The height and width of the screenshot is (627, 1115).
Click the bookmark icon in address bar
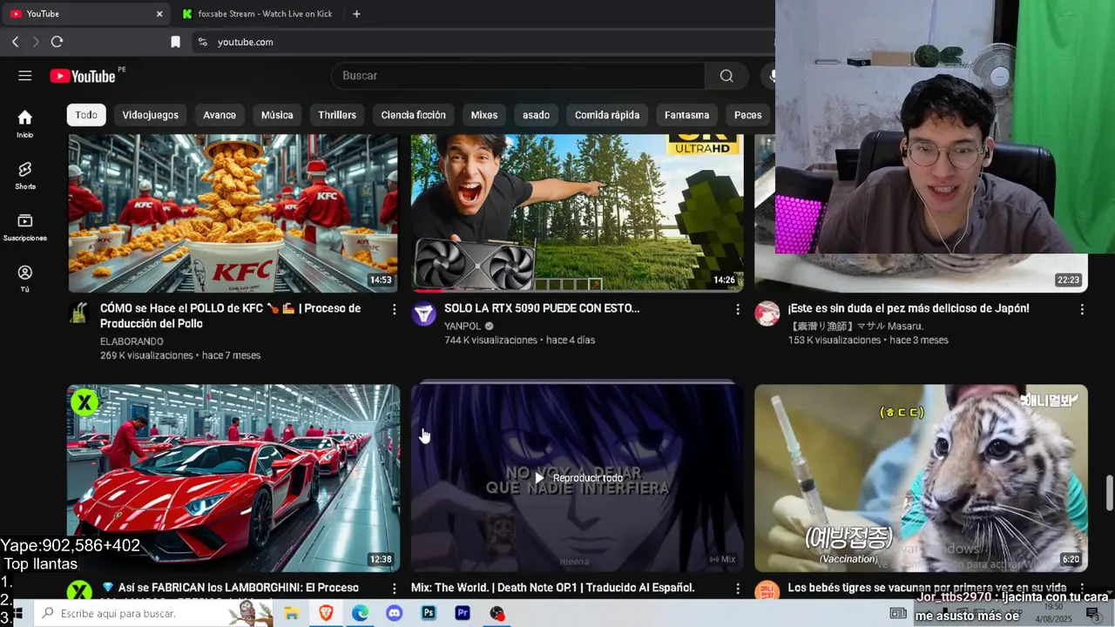pos(175,42)
